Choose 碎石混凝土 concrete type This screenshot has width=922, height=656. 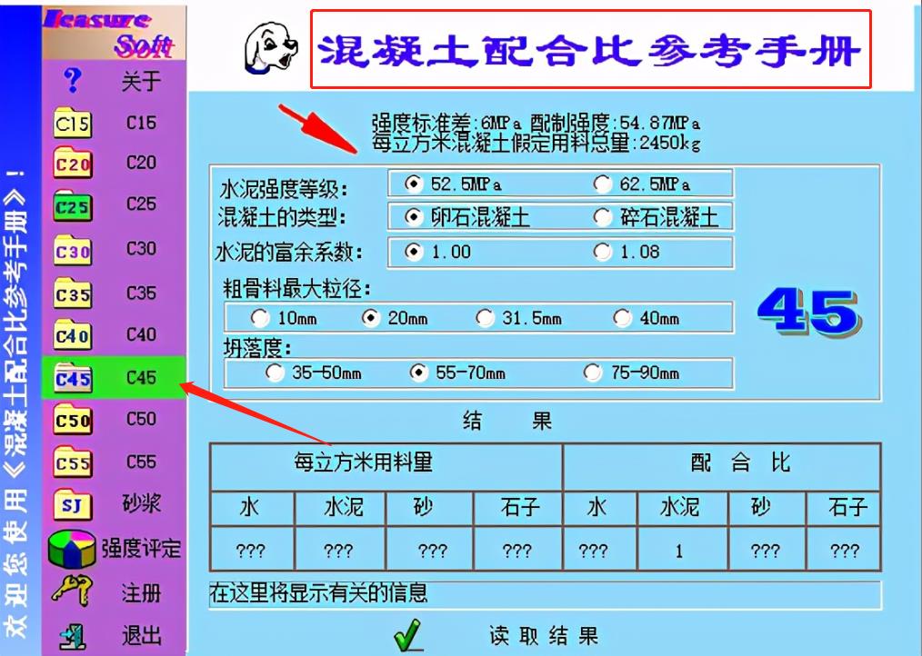tap(602, 218)
